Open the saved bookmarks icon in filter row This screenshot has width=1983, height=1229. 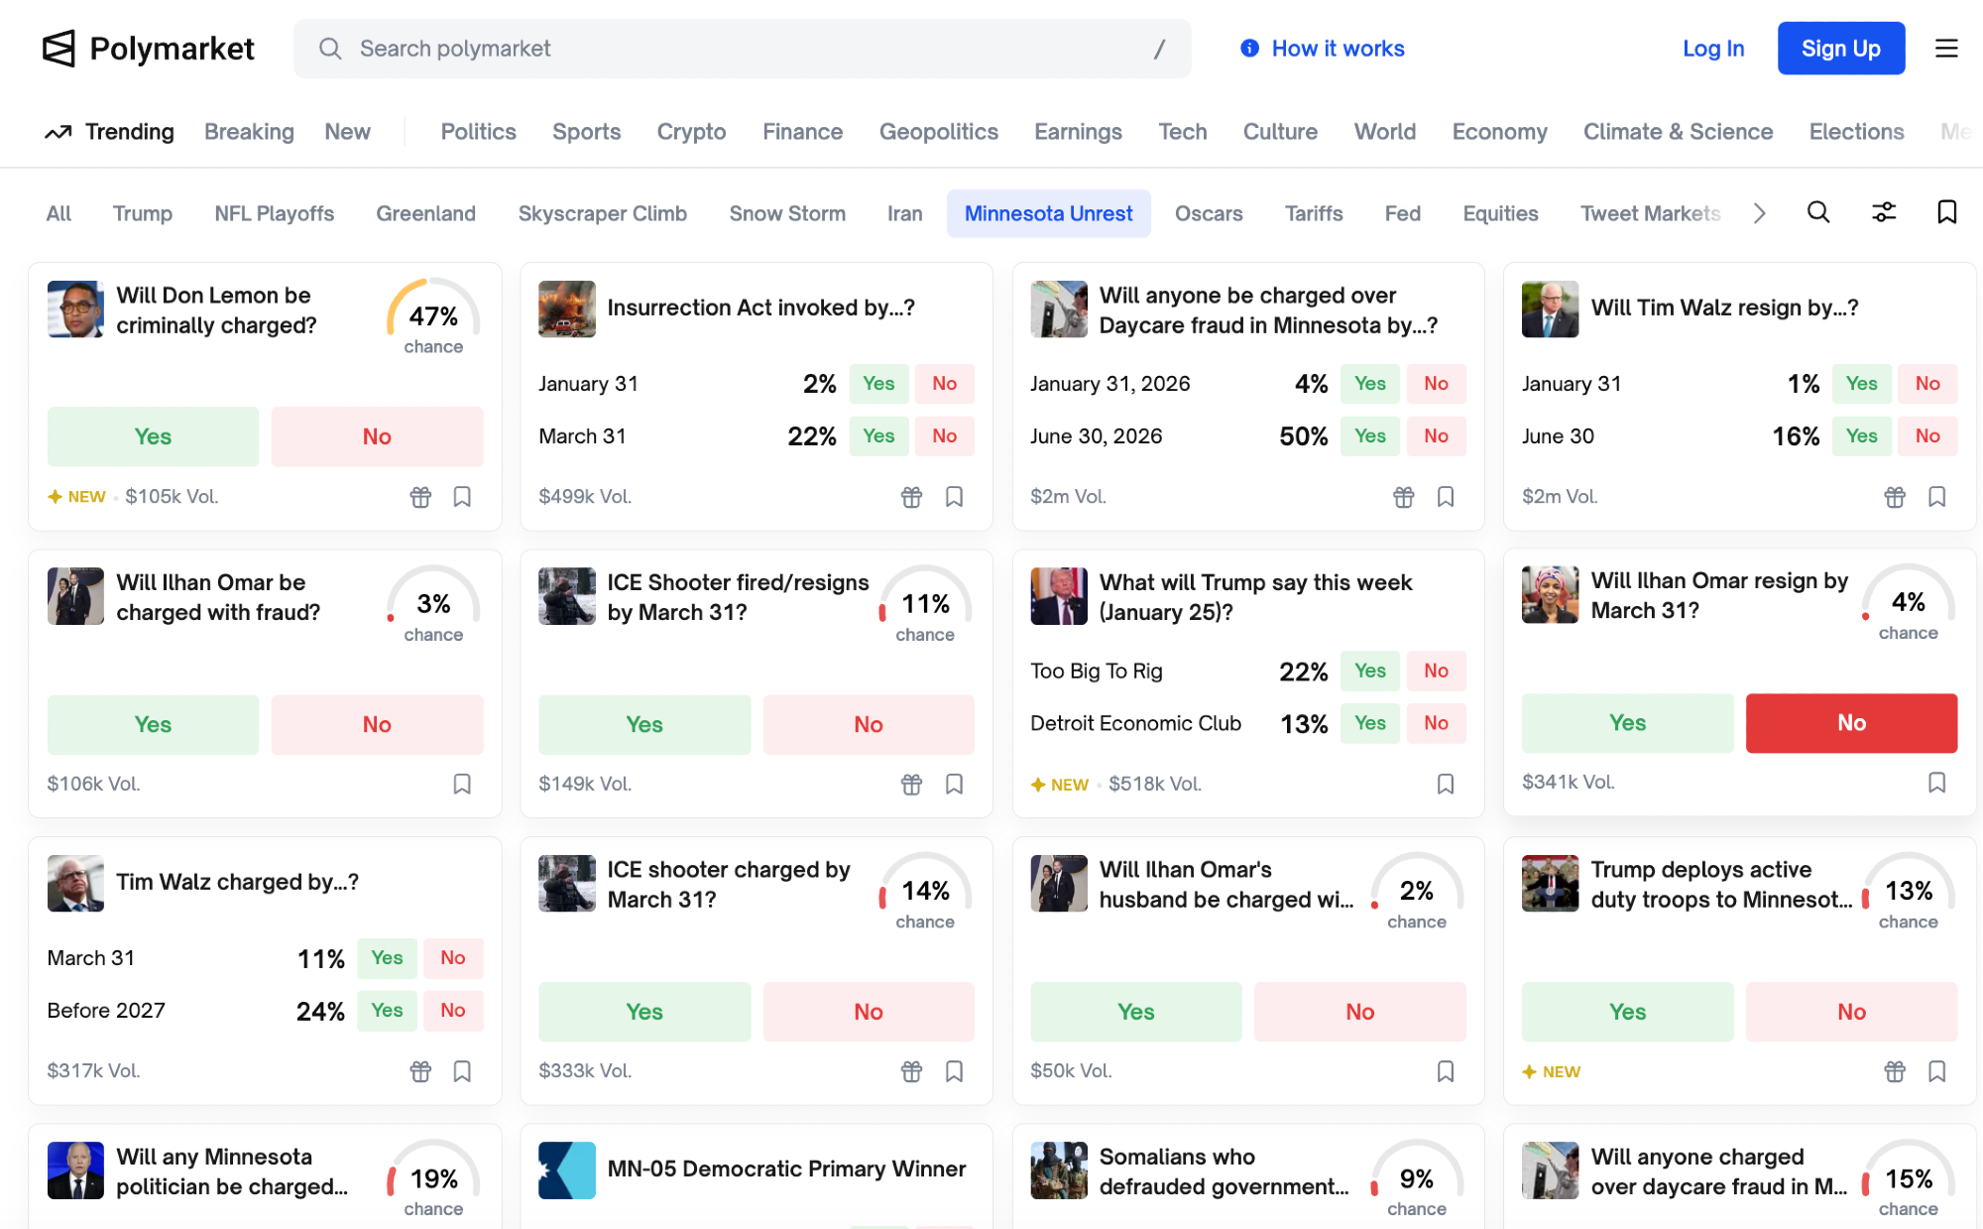click(1946, 212)
